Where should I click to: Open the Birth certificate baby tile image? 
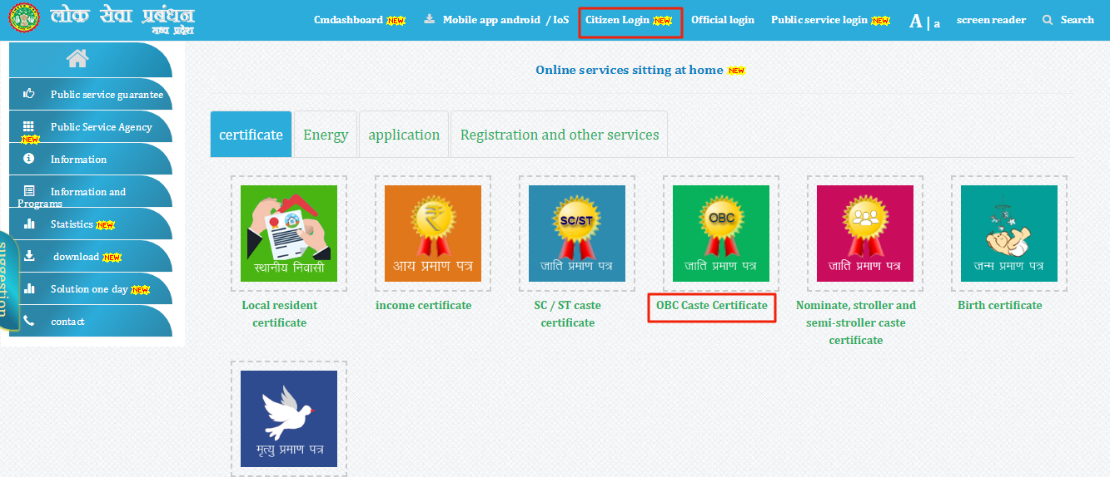click(1009, 234)
